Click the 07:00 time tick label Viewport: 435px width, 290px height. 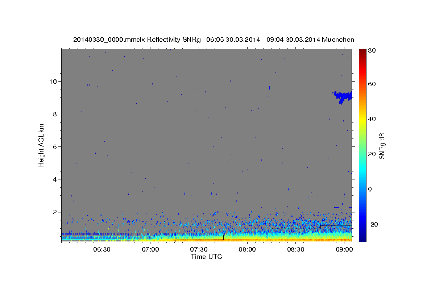(150, 249)
